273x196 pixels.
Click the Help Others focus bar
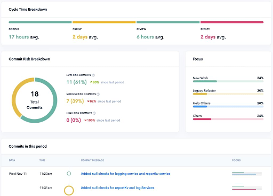(x=228, y=107)
